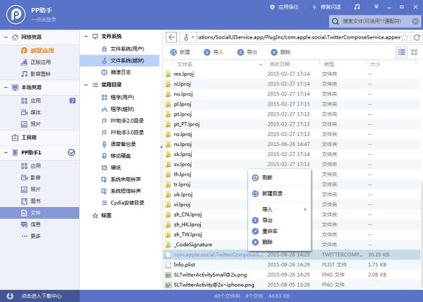Click the 新建 toolbar button

click(x=180, y=52)
